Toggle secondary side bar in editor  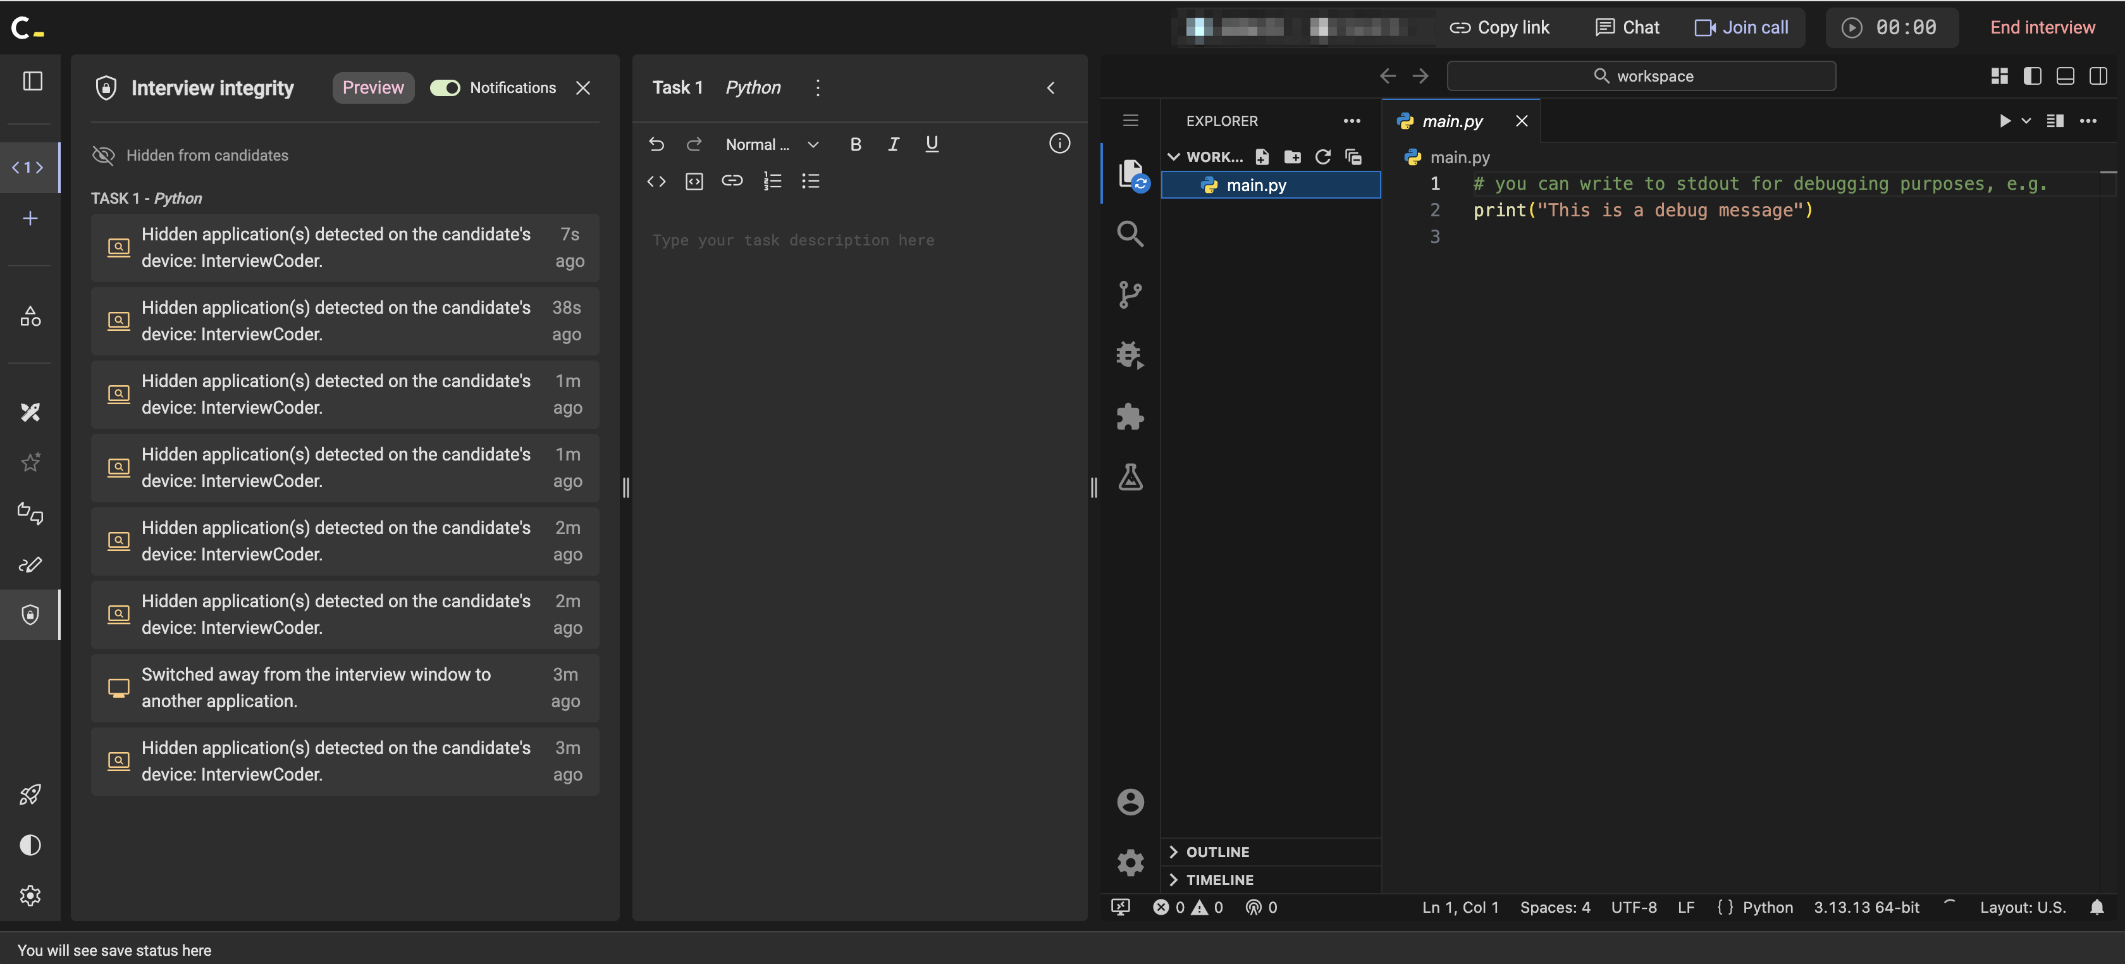(2098, 76)
